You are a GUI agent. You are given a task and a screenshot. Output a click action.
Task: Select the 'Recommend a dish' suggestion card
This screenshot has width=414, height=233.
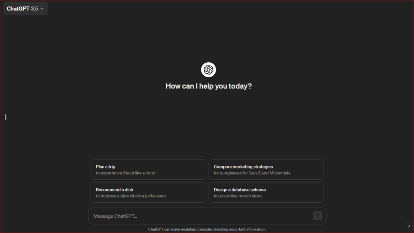pos(148,192)
